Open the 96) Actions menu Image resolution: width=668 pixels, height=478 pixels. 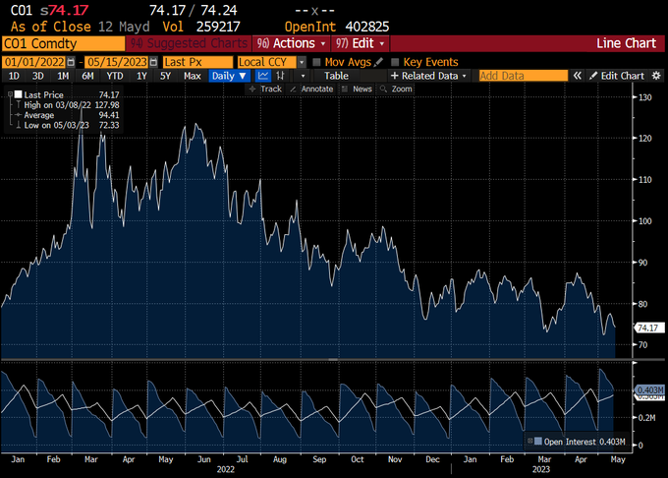[x=292, y=43]
